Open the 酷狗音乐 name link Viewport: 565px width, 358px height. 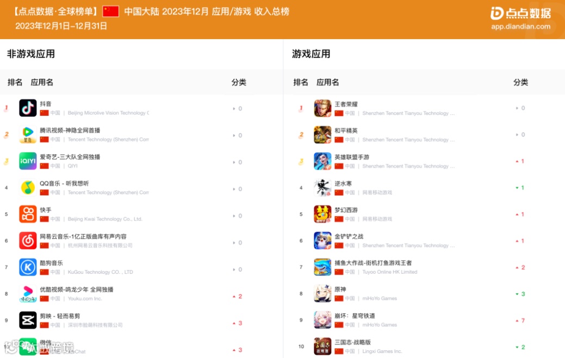(x=51, y=263)
